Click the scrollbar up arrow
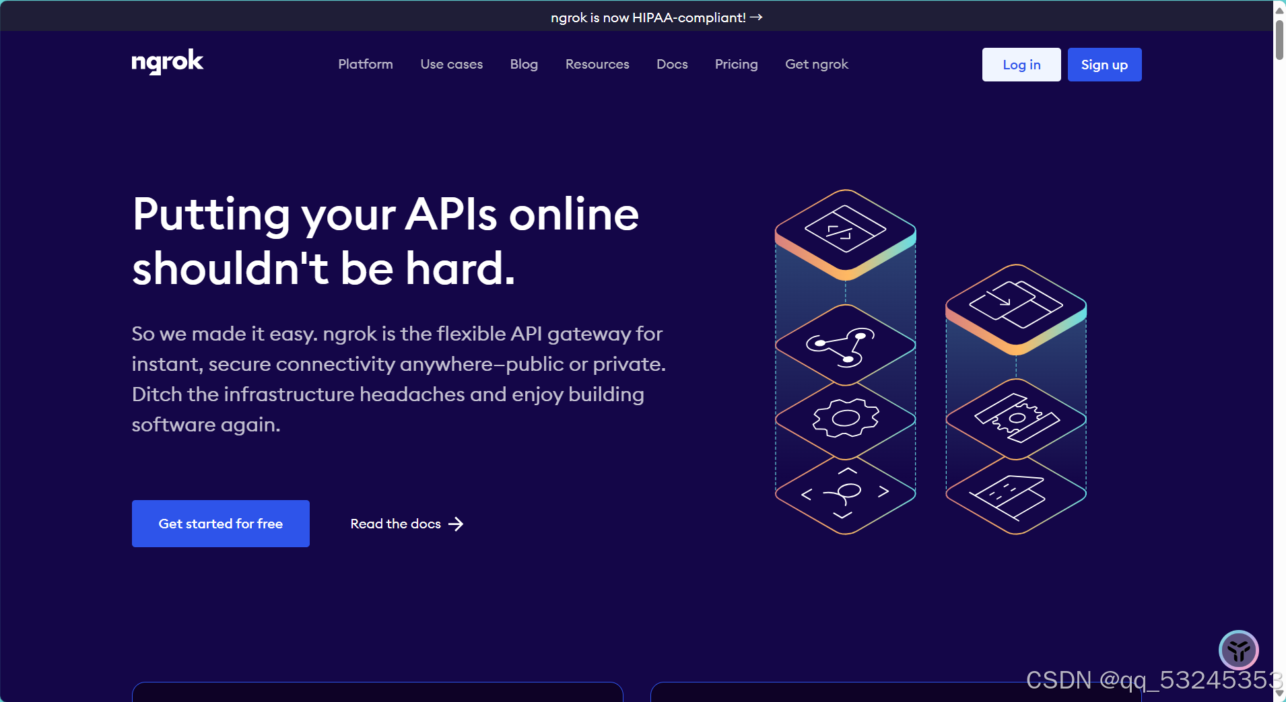The height and width of the screenshot is (702, 1286). (x=1279, y=9)
